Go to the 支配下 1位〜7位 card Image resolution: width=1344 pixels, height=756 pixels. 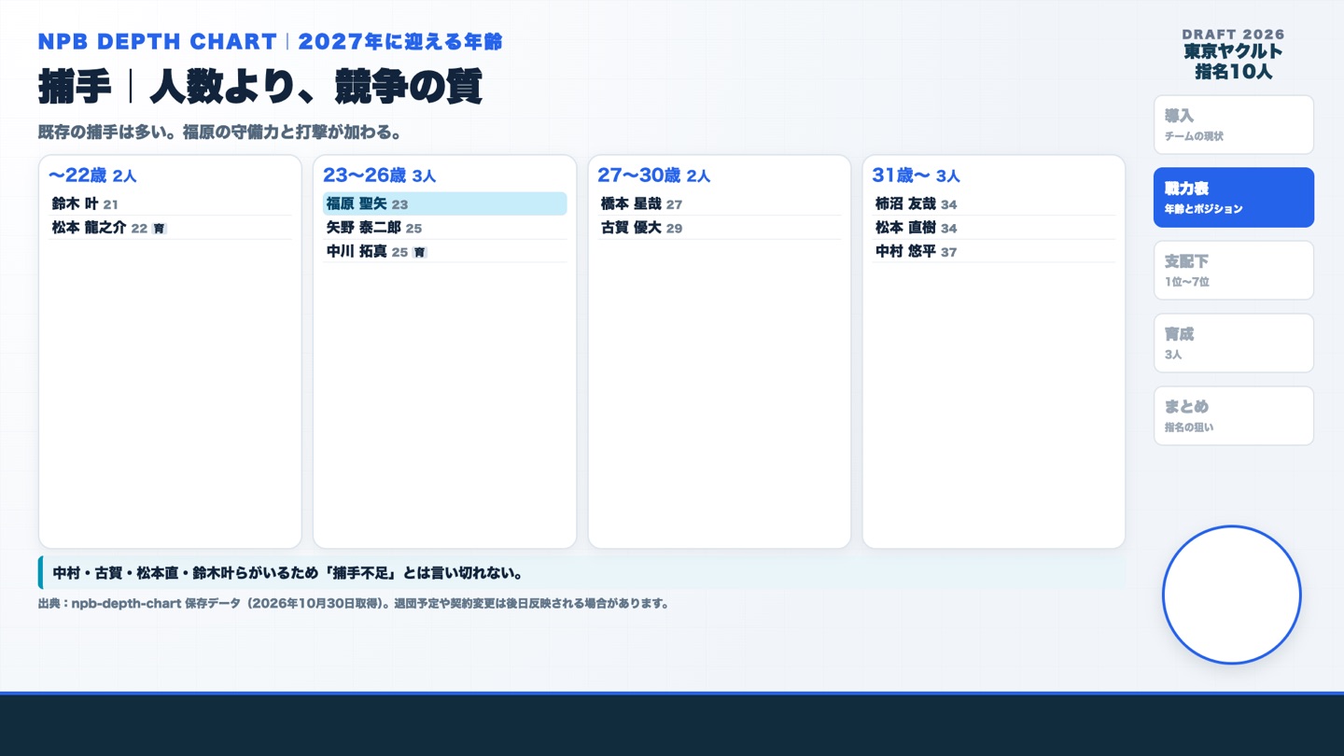pyautogui.click(x=1233, y=271)
